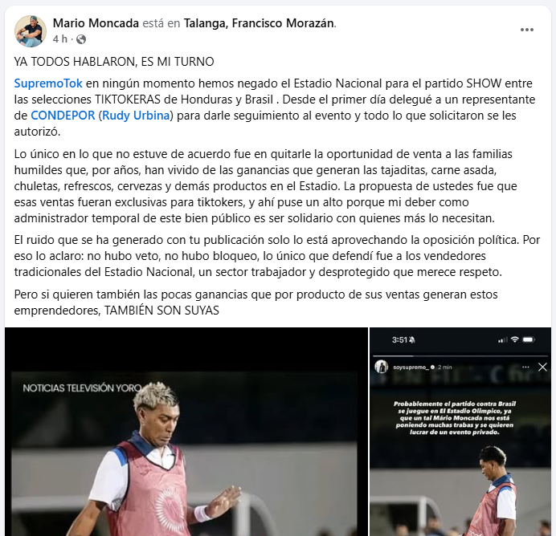The image size is (556, 536).
Task: Click the wifi icon in phone screenshot
Action: click(x=514, y=340)
